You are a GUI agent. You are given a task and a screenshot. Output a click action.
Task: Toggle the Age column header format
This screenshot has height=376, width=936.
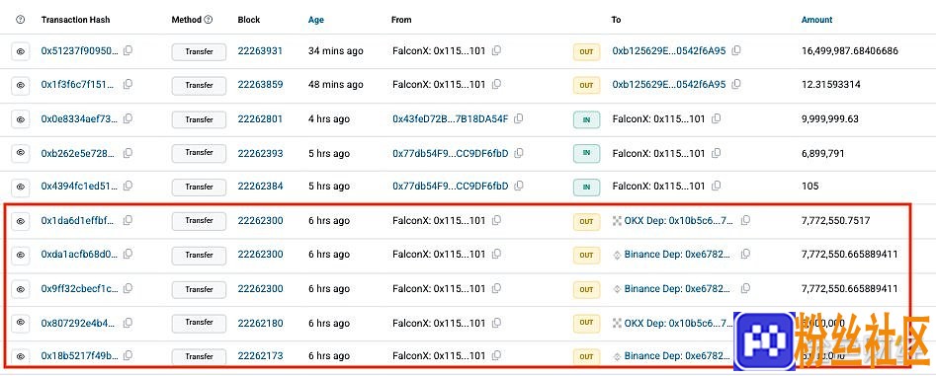coord(315,20)
